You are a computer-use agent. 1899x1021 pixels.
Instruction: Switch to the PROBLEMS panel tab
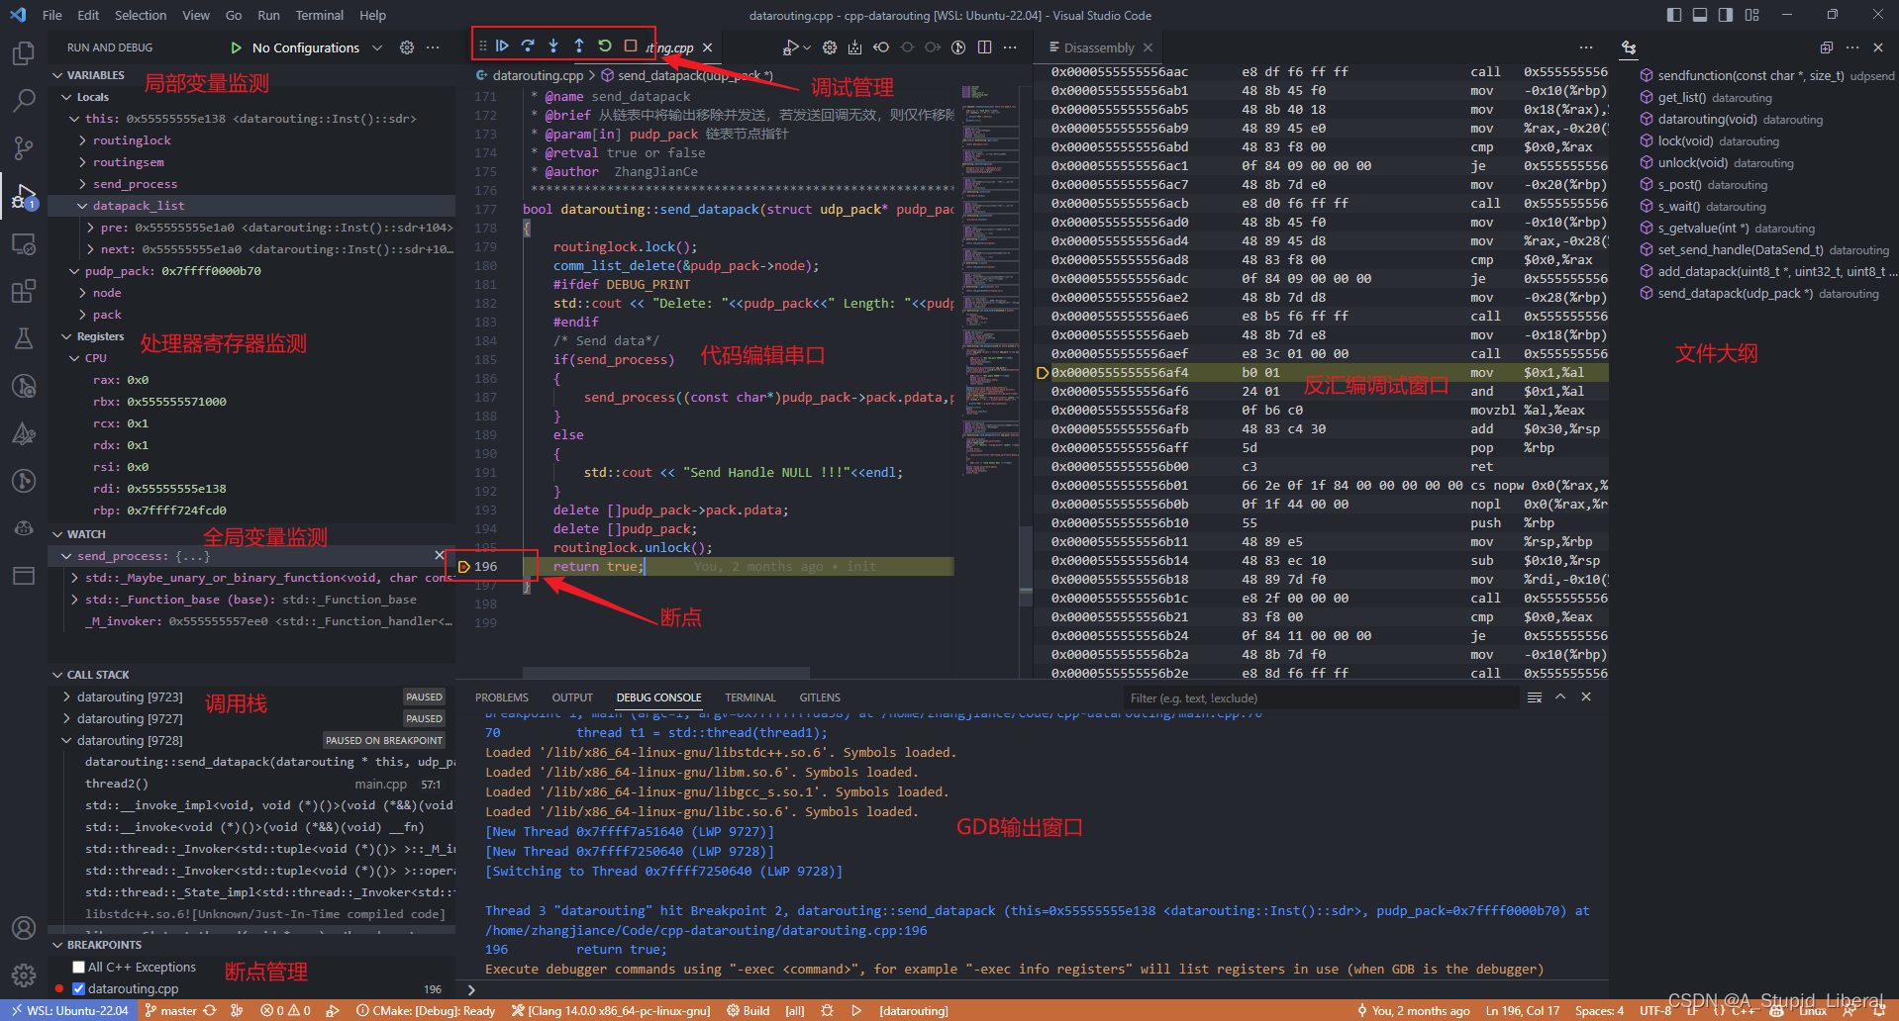502,697
